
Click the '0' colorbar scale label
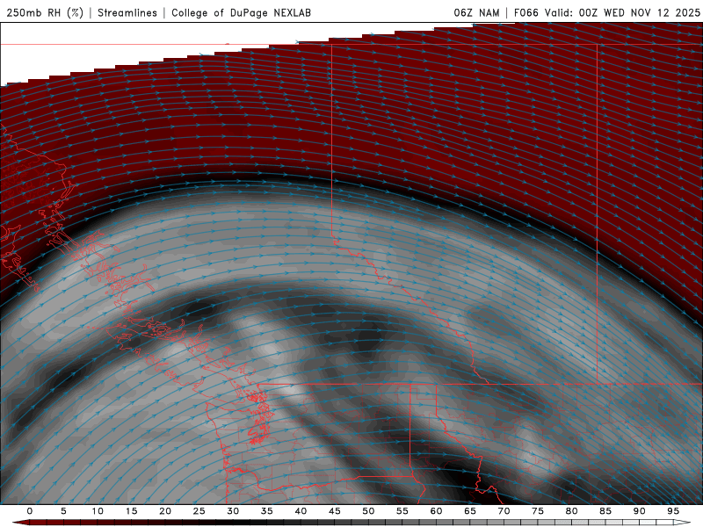pos(30,511)
